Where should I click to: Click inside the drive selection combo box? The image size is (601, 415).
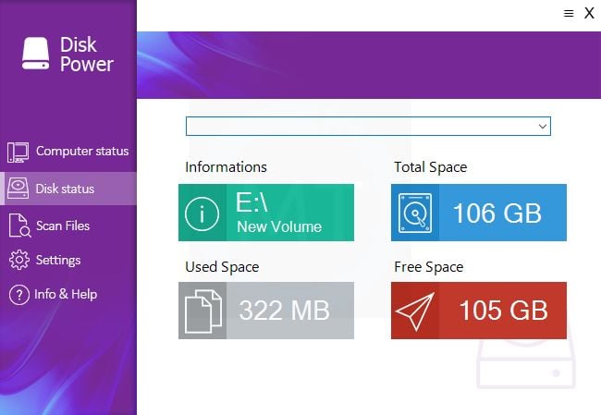(368, 126)
